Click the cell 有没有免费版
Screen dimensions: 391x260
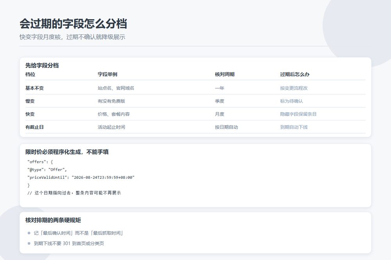[x=111, y=101]
